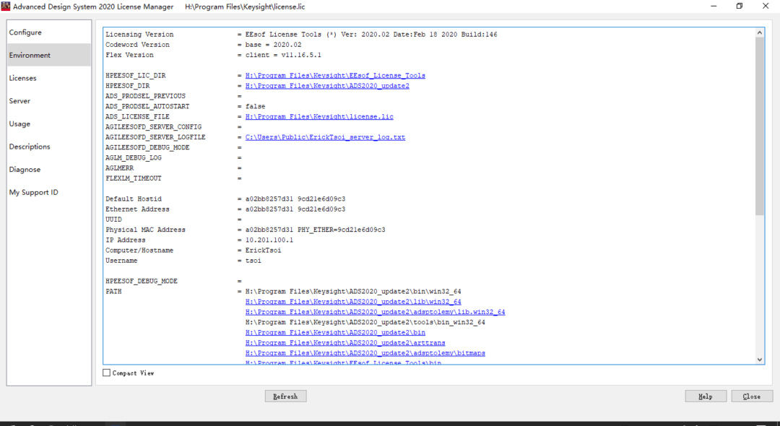Image resolution: width=780 pixels, height=426 pixels.
Task: Switch to the Server tab
Action: (x=19, y=101)
